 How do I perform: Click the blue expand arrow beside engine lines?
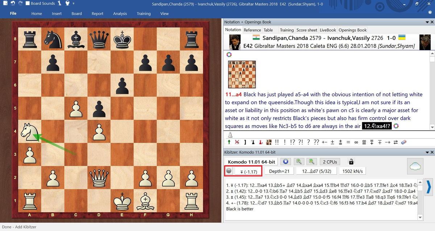pyautogui.click(x=428, y=187)
